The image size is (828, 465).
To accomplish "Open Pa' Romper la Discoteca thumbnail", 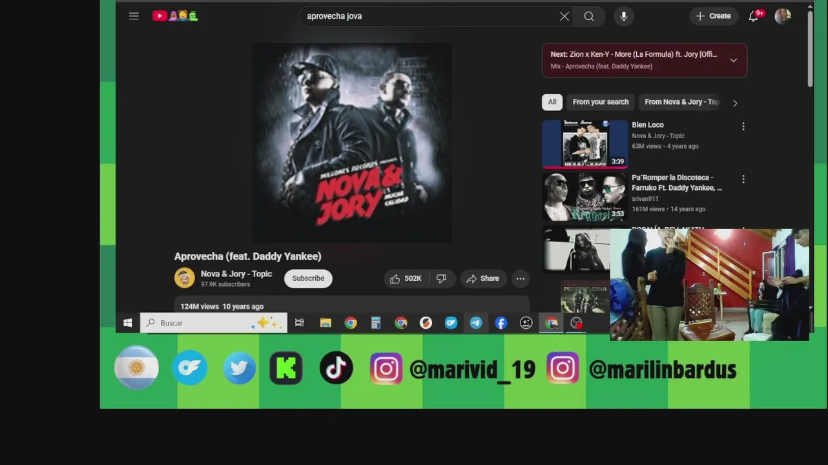I will point(585,197).
